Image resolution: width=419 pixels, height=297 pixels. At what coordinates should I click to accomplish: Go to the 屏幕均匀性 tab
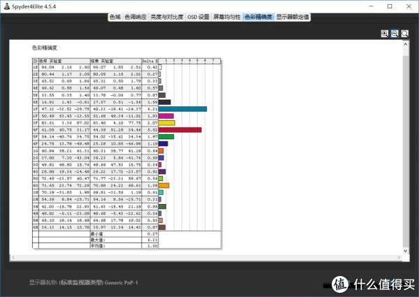(x=227, y=17)
